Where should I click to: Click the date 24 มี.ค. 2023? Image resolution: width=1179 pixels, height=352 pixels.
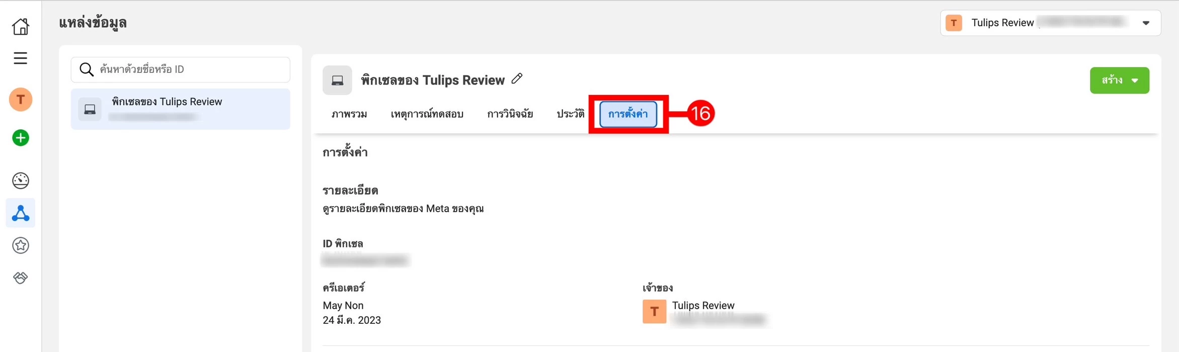pyautogui.click(x=352, y=320)
